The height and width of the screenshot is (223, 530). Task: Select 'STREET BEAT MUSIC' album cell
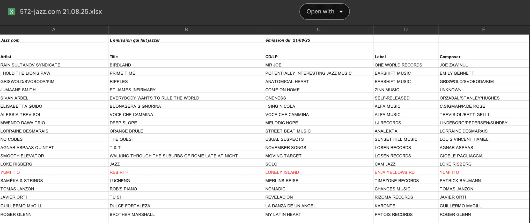[x=319, y=130]
